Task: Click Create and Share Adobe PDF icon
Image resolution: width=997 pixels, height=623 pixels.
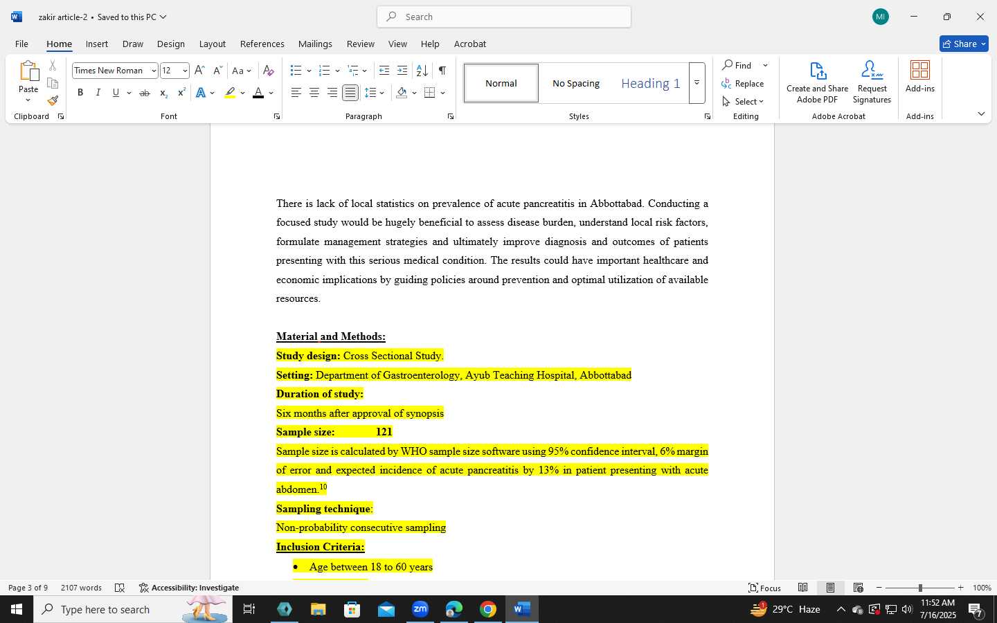Action: point(818,82)
